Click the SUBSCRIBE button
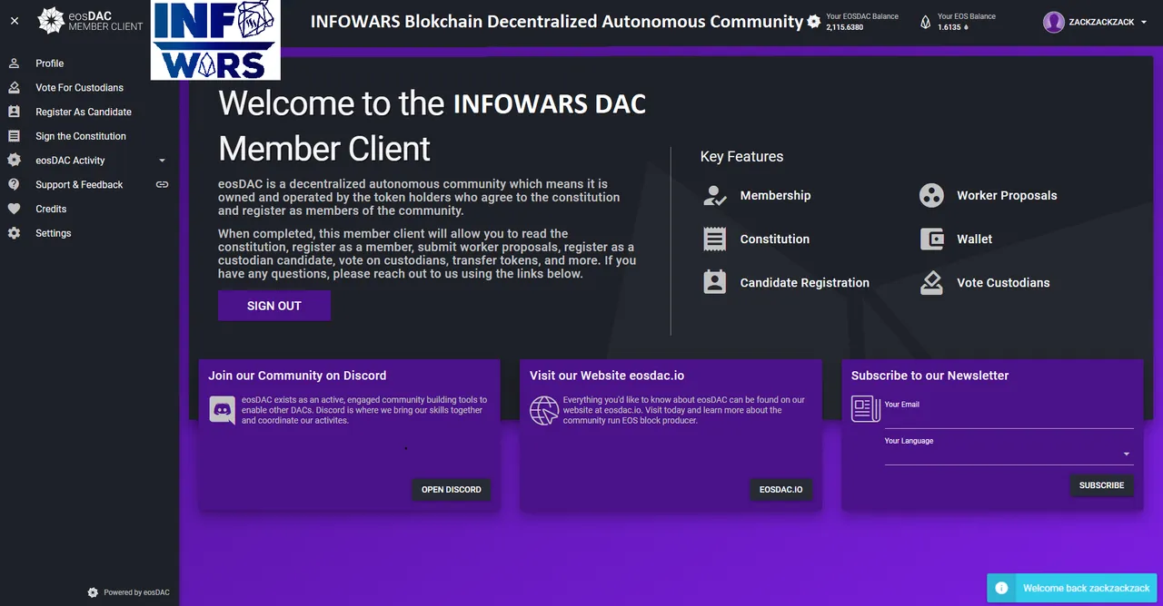1163x606 pixels. [1102, 485]
